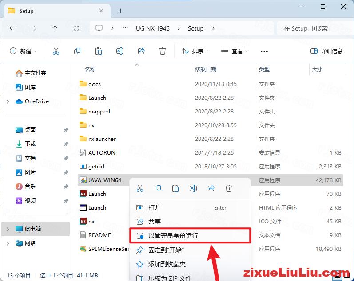The image size is (354, 281).
Task: Click the Rename icon in the toolbar
Action: tap(120, 51)
